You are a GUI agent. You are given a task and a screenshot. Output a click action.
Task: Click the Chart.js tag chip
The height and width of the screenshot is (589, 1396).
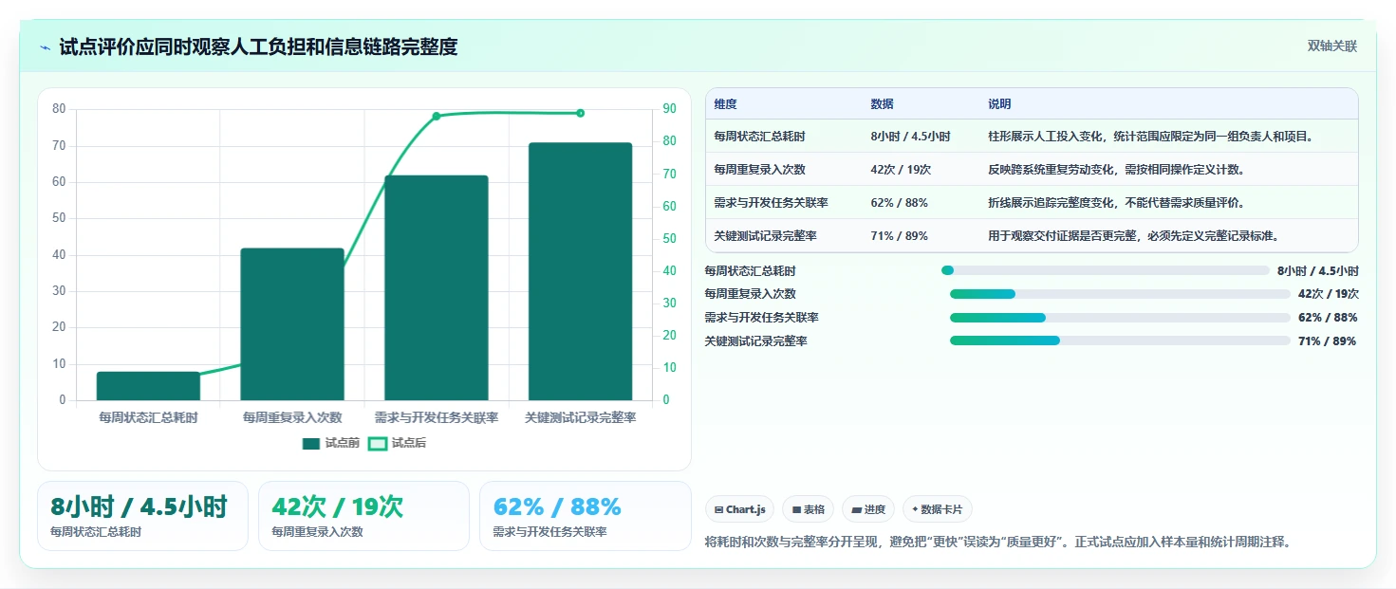point(741,509)
